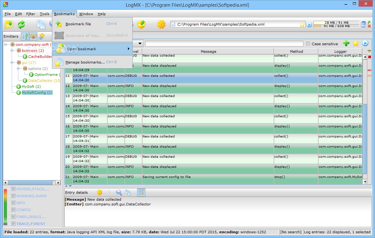
Task: Uncheck the FINER,DEBUG level checkbox
Action: point(13,217)
